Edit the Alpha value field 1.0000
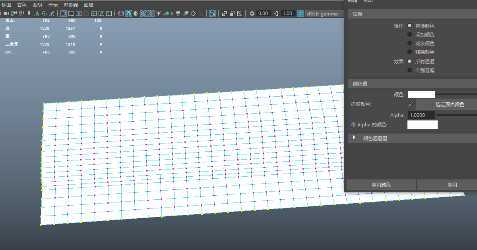 tap(421, 115)
